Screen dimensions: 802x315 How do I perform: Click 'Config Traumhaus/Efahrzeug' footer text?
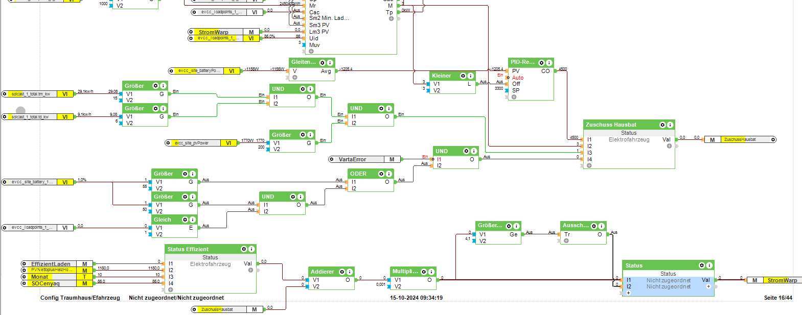click(x=80, y=298)
